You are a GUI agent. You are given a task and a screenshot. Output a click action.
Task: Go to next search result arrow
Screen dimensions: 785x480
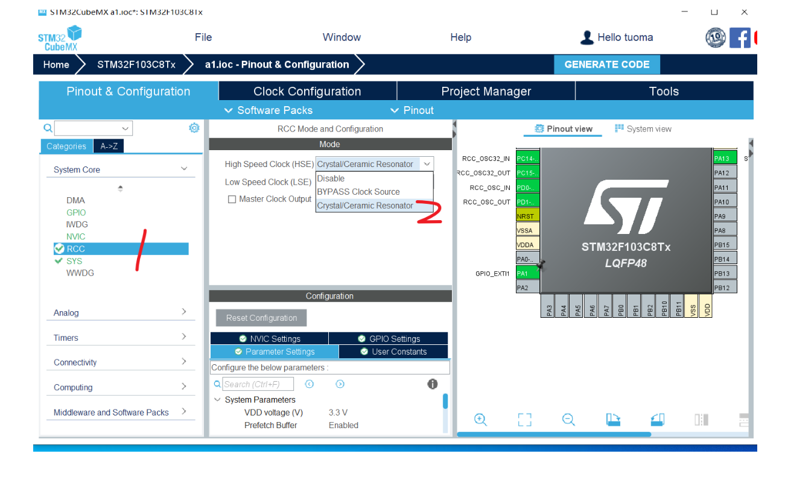[x=340, y=384]
